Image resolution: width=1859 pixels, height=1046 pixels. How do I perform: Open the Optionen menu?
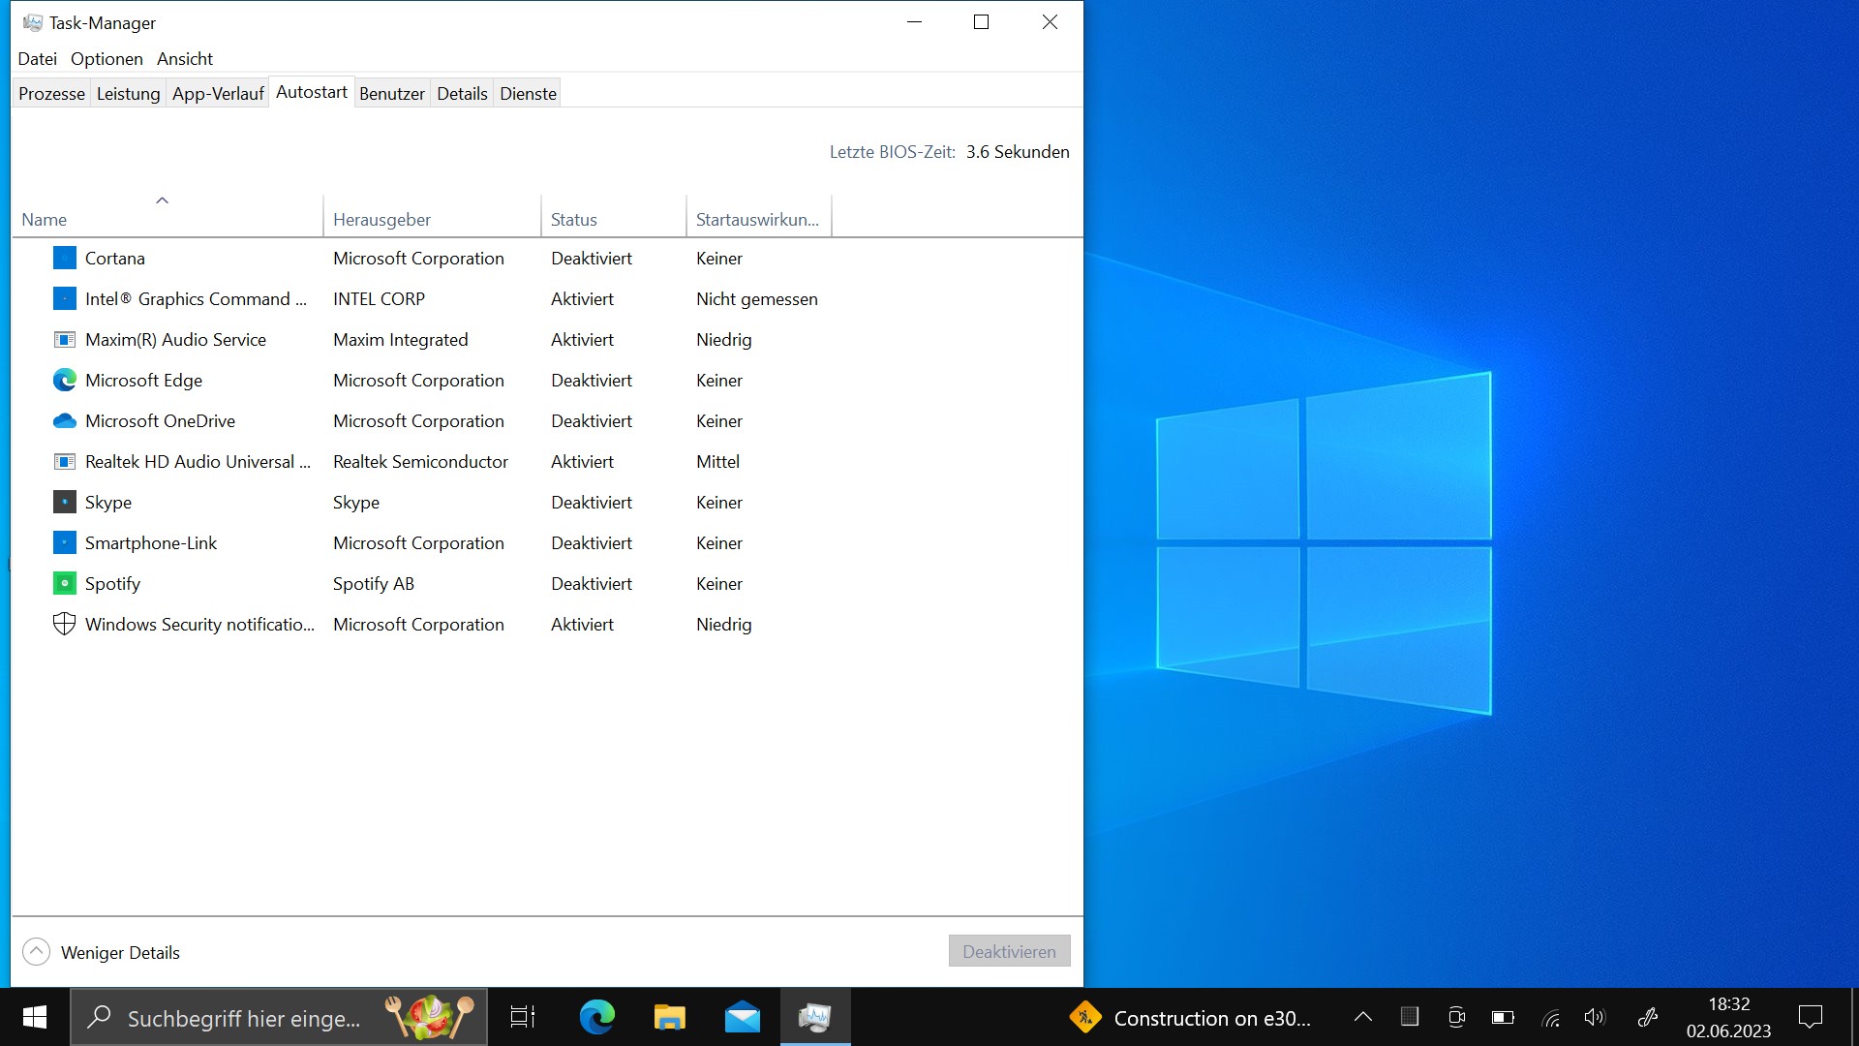click(107, 59)
